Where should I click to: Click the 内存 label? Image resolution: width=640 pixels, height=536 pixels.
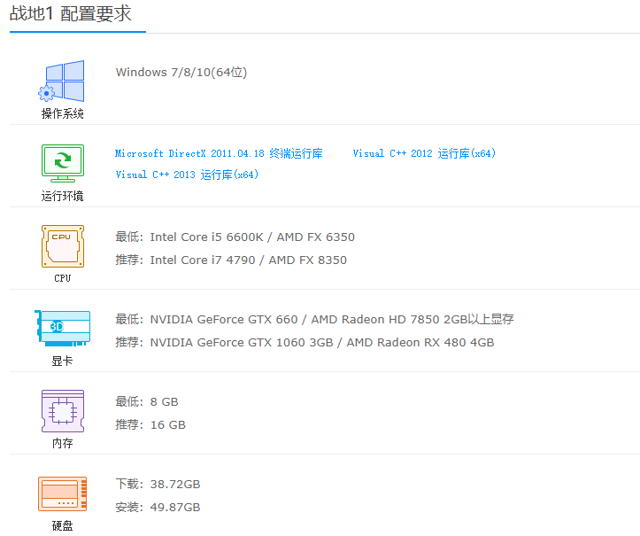click(63, 443)
